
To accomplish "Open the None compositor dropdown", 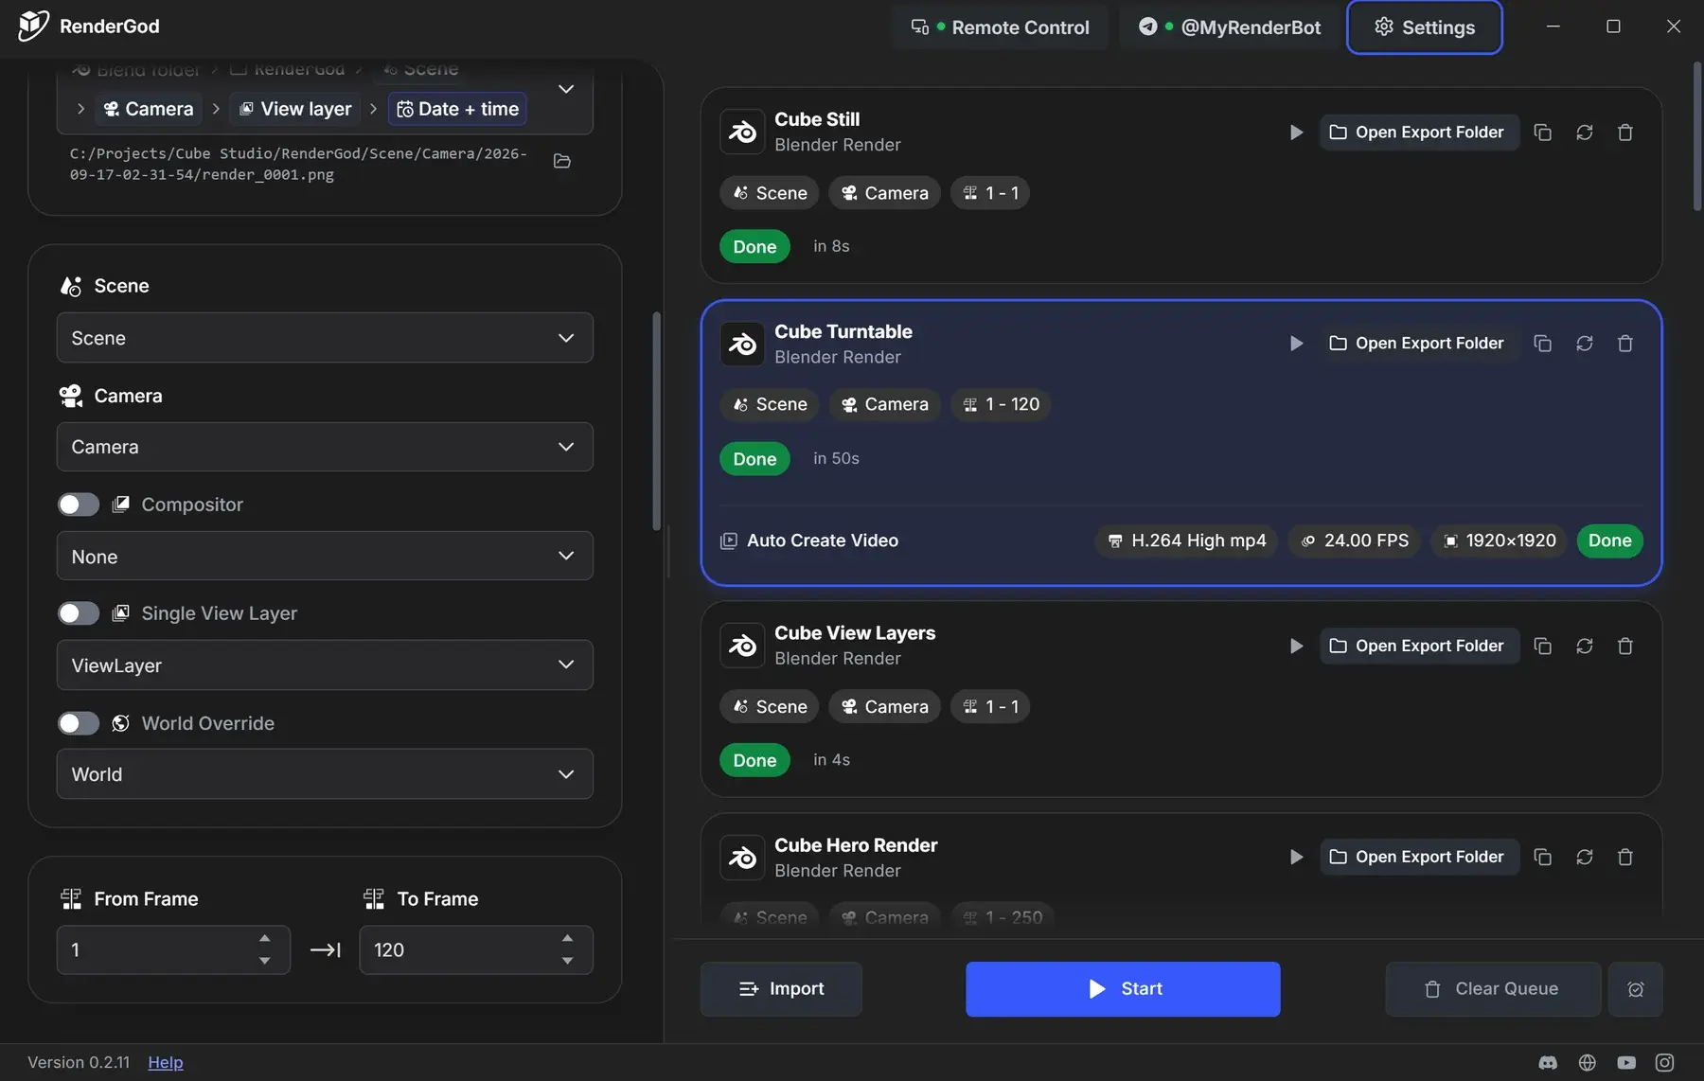I will click(325, 556).
